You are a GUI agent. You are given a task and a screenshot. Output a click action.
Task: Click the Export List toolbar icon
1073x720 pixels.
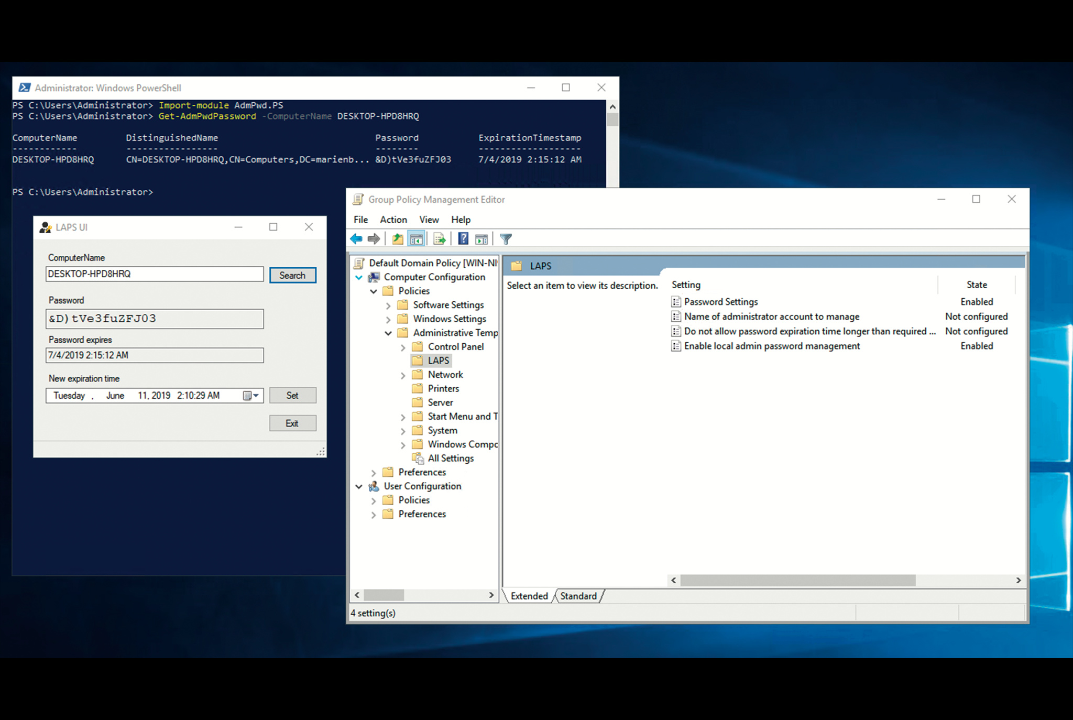pyautogui.click(x=439, y=239)
